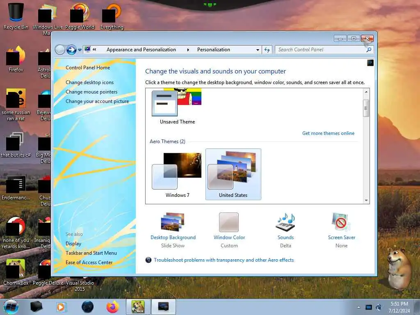Screen dimensions: 420x315
Task: Click the forward navigation arrow button
Action: (71, 50)
